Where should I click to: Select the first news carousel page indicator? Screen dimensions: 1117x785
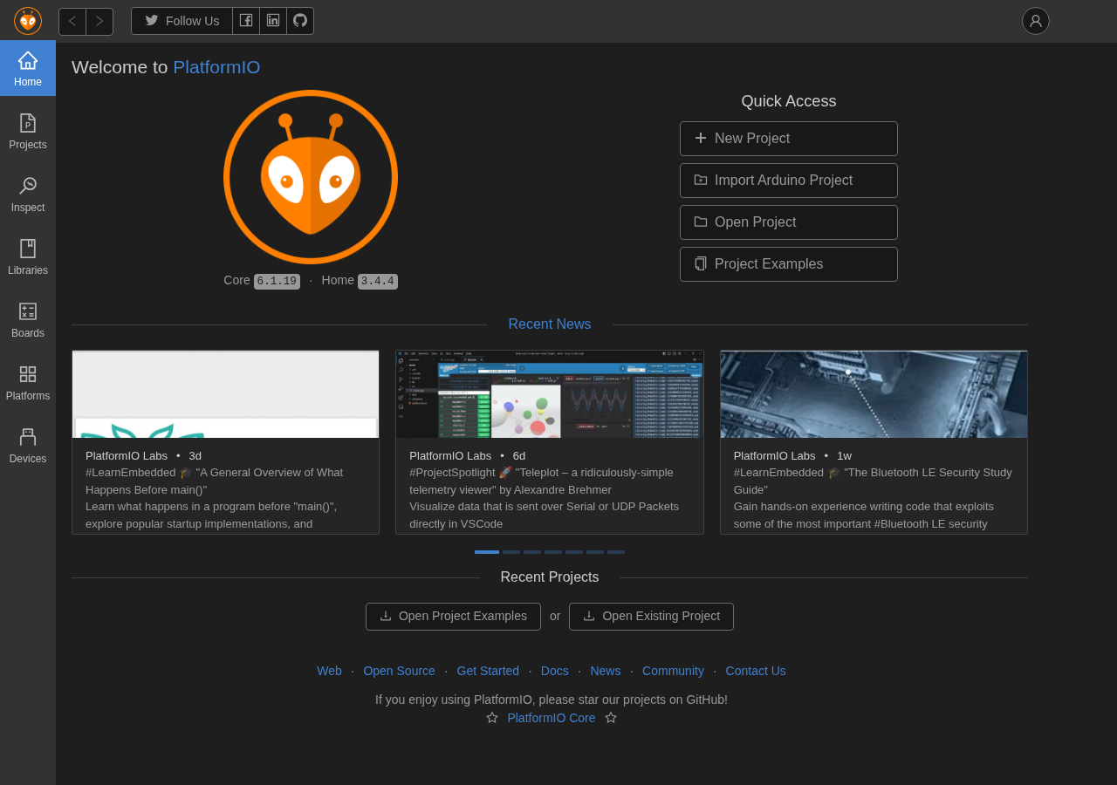(487, 552)
